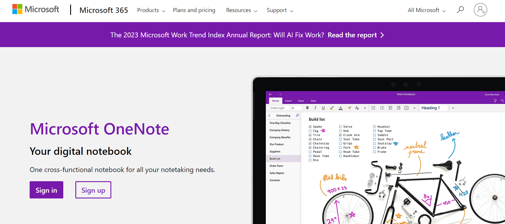Click the undo icon in OneNote preview

tap(502, 101)
